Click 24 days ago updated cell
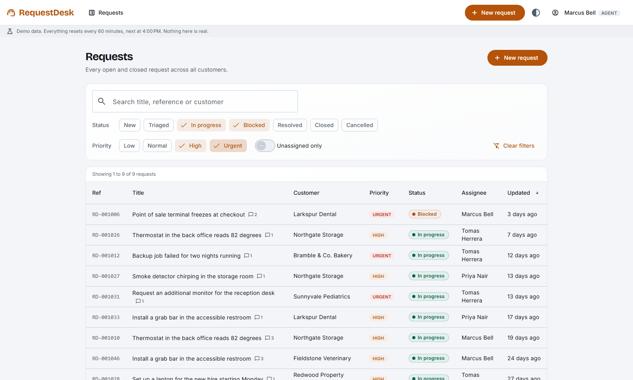The image size is (633, 380). tap(524, 358)
